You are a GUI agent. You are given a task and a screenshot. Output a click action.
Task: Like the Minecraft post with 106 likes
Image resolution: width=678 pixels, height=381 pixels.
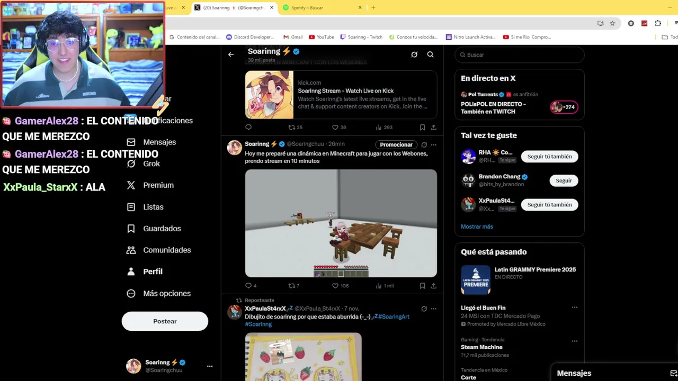click(x=340, y=286)
